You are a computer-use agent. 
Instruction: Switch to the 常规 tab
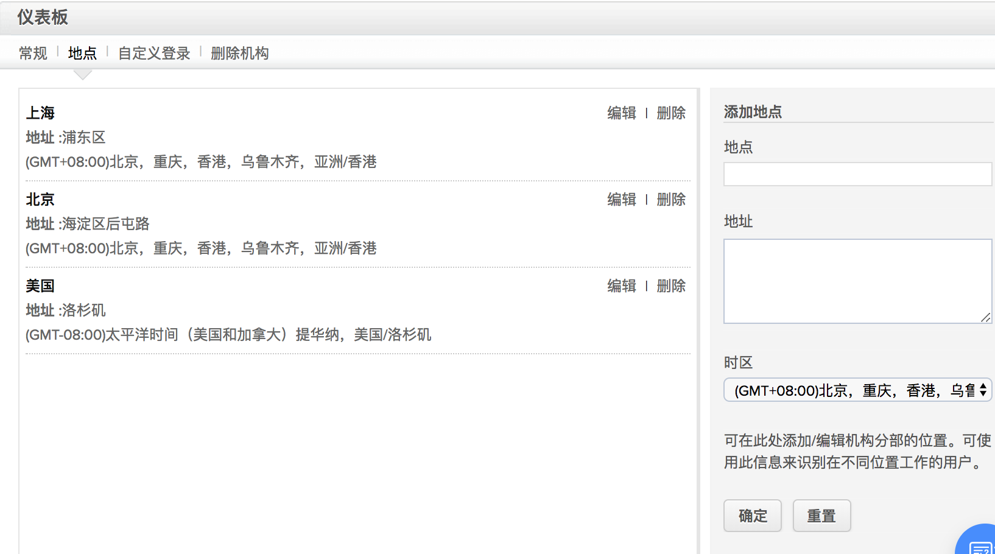(x=33, y=54)
